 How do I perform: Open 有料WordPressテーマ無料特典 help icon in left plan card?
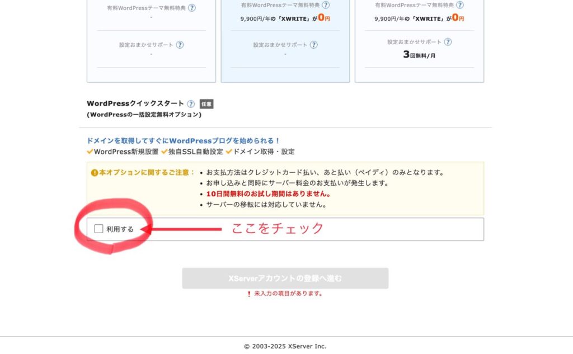[192, 8]
